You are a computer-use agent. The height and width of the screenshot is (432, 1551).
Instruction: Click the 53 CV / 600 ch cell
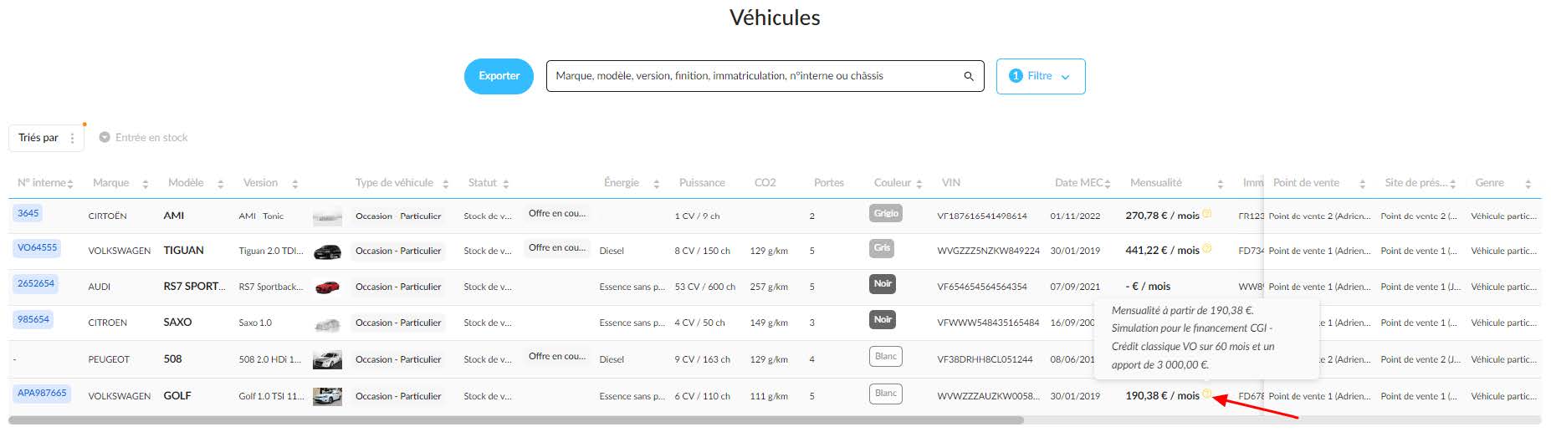pyautogui.click(x=705, y=287)
